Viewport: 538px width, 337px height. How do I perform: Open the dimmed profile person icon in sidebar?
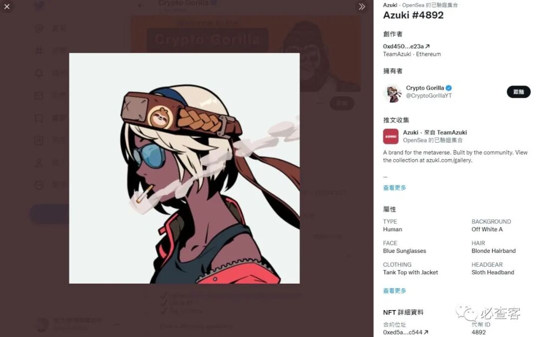pos(39,163)
